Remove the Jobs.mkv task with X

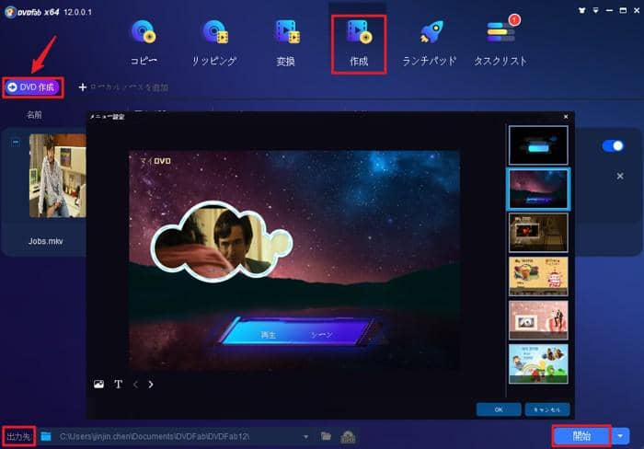tap(620, 176)
